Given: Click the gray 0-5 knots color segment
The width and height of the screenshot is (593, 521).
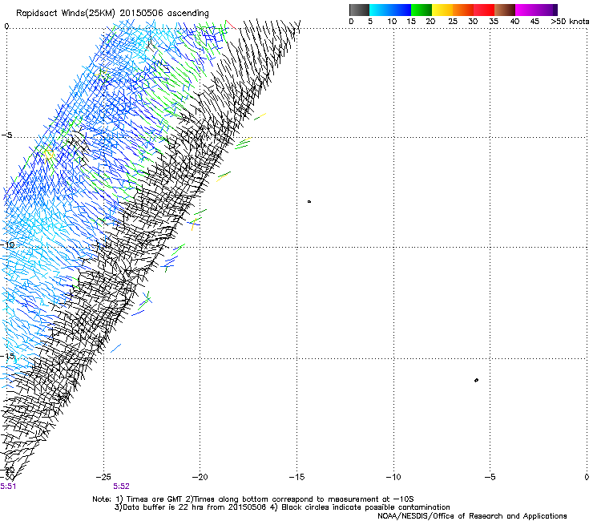Looking at the screenshot, I should [359, 10].
